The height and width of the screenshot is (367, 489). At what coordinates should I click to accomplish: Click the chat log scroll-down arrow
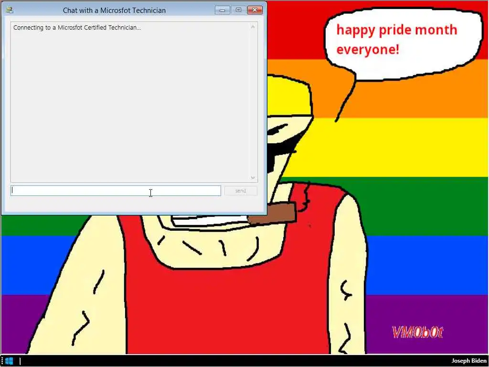click(x=253, y=178)
